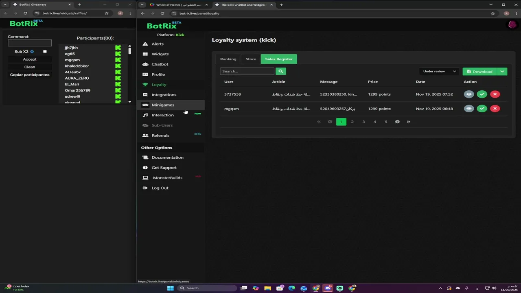Open tab search dropdown in the right browser window
521x293 pixels.
tap(142, 4)
